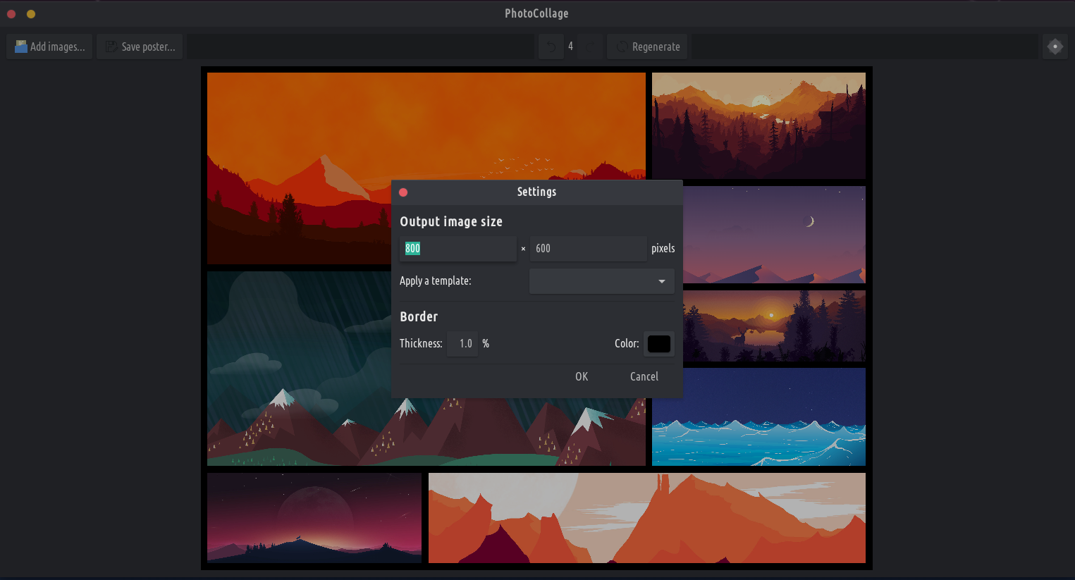The image size is (1075, 580).
Task: Click the Add images button
Action: (x=49, y=47)
